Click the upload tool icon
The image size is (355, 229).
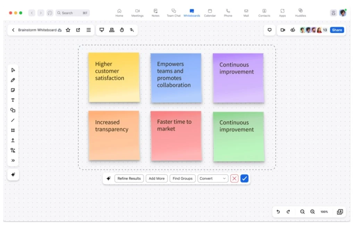coord(13,140)
